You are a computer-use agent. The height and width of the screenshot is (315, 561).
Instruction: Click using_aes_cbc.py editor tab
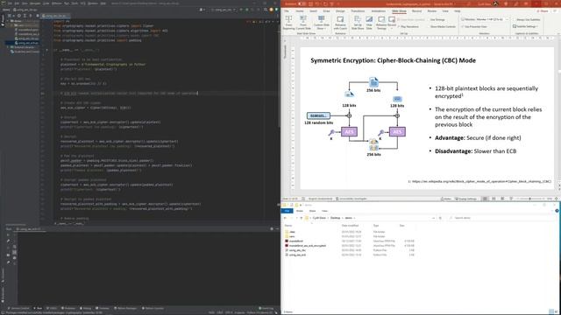coord(55,16)
